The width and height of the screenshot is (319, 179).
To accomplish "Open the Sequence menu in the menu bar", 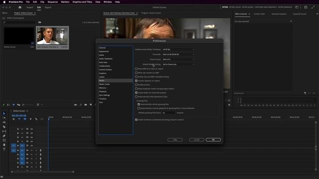I will (x=52, y=2).
